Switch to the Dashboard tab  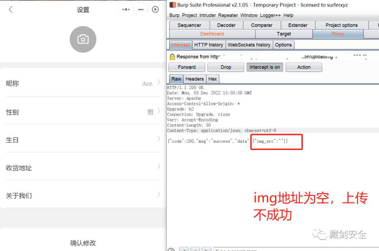tap(212, 34)
